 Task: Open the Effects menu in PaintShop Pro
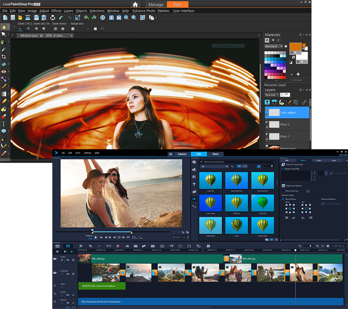click(x=56, y=10)
